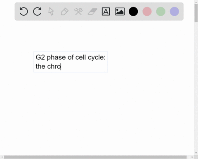Viewport: 198px width, 159px height.
Task: Click the horizontal scrollbar thumb
Action: (95, 157)
